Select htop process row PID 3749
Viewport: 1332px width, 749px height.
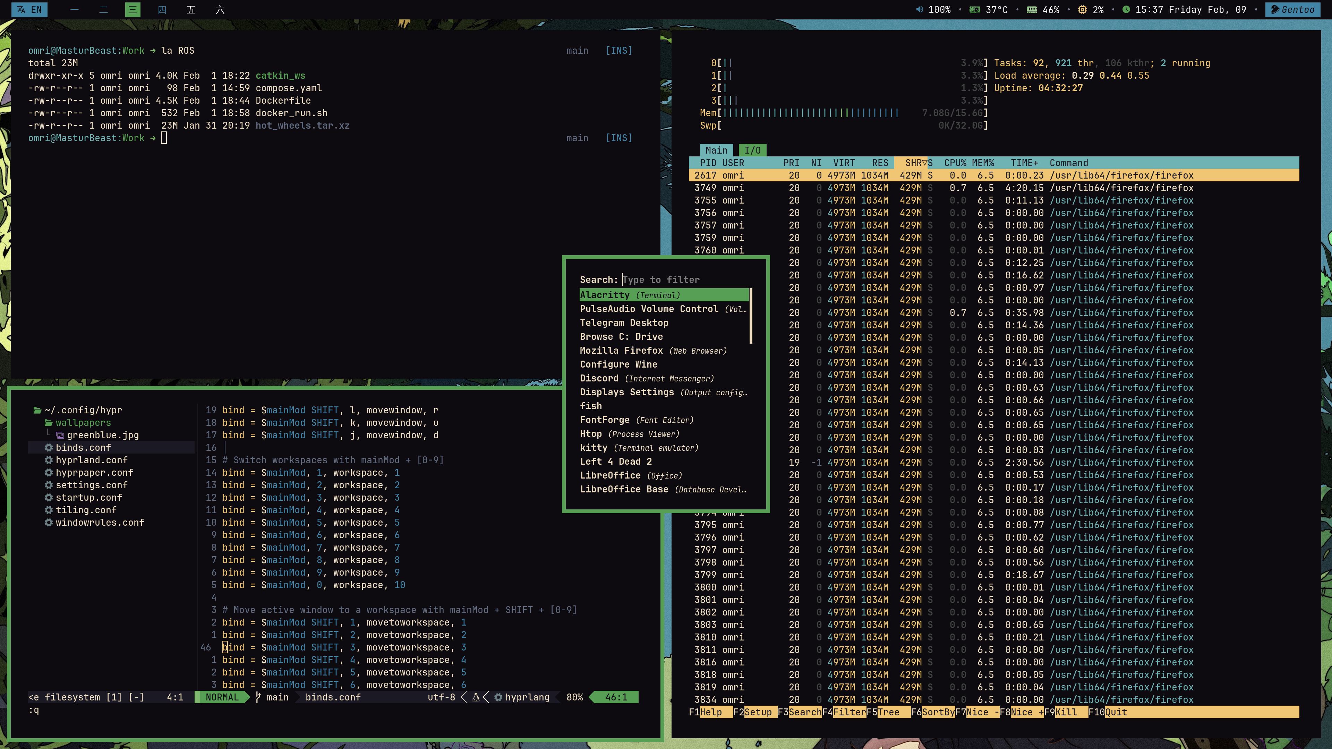point(994,188)
